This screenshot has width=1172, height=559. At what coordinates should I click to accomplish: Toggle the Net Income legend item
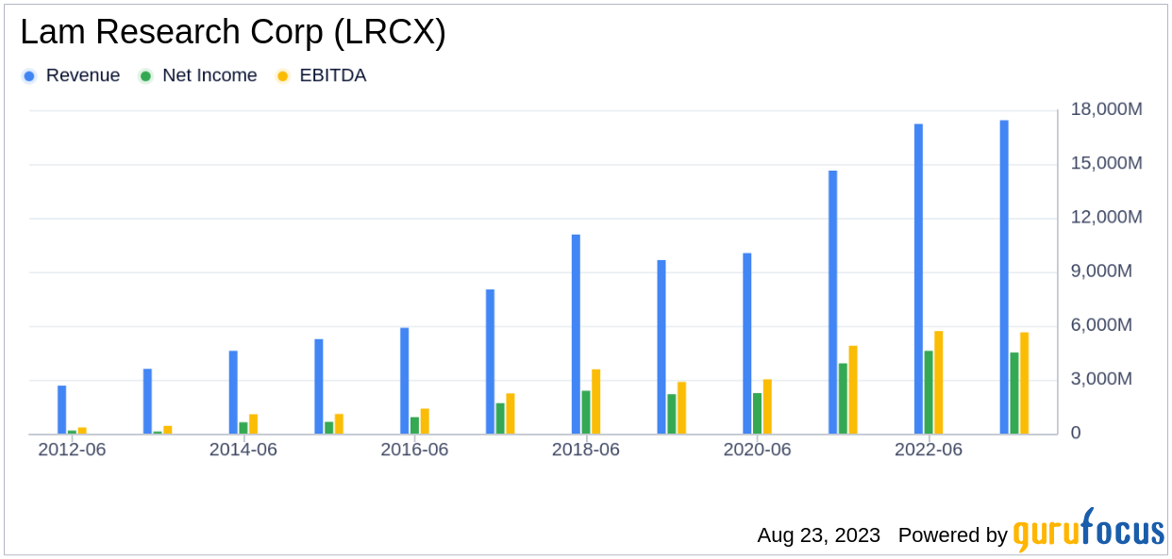coord(197,75)
